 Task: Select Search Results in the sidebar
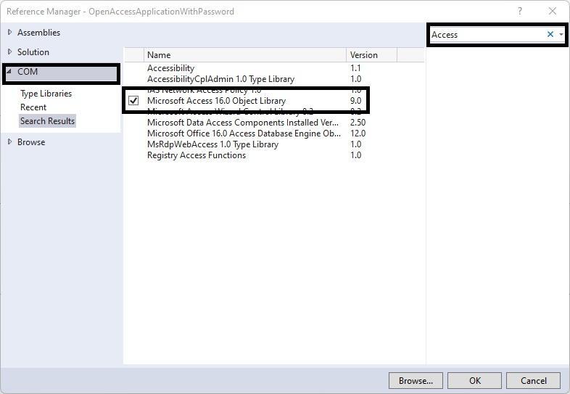coord(47,121)
